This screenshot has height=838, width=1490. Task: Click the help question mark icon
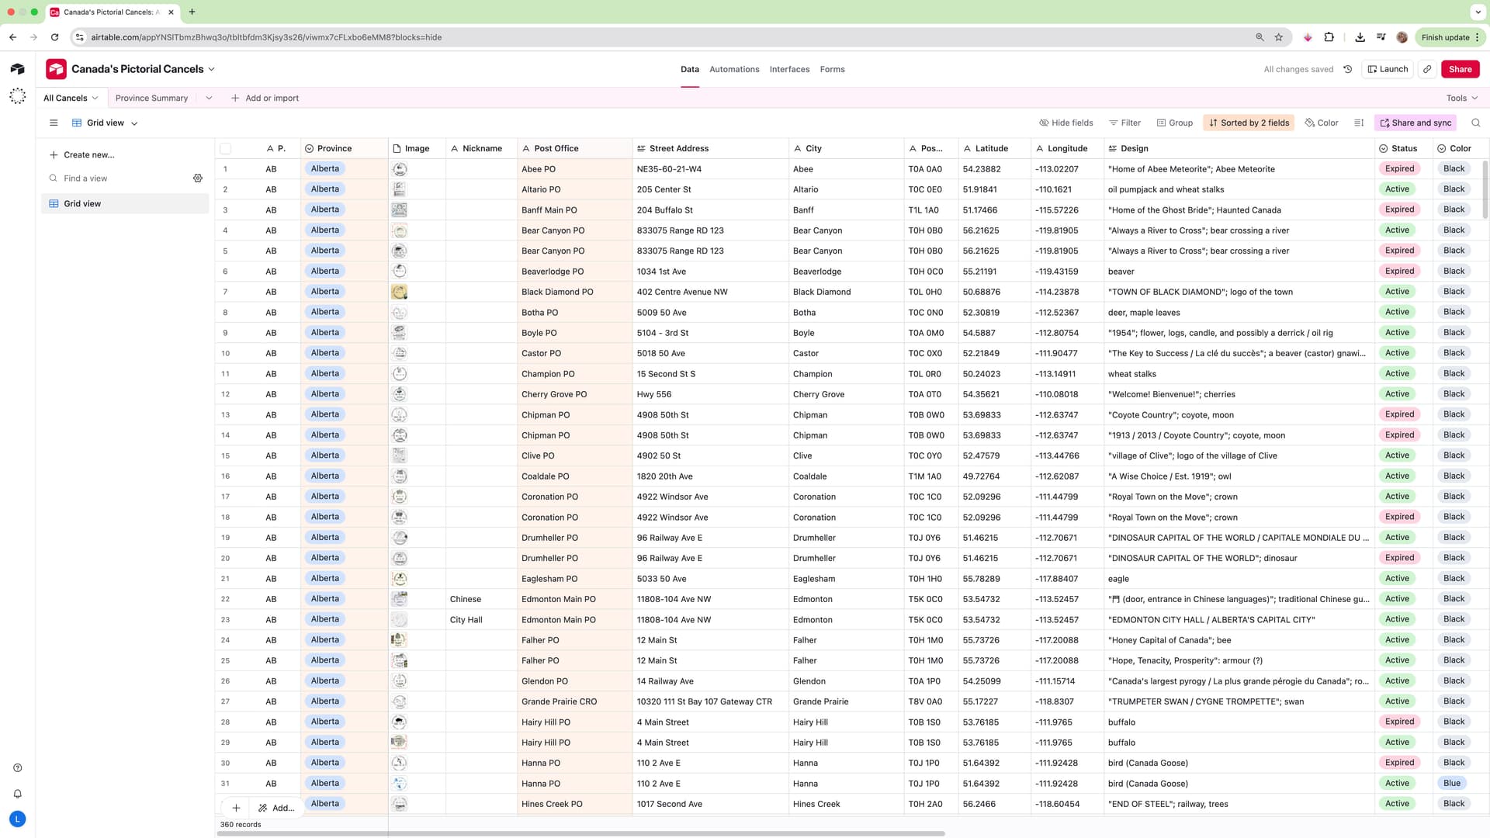pyautogui.click(x=18, y=768)
